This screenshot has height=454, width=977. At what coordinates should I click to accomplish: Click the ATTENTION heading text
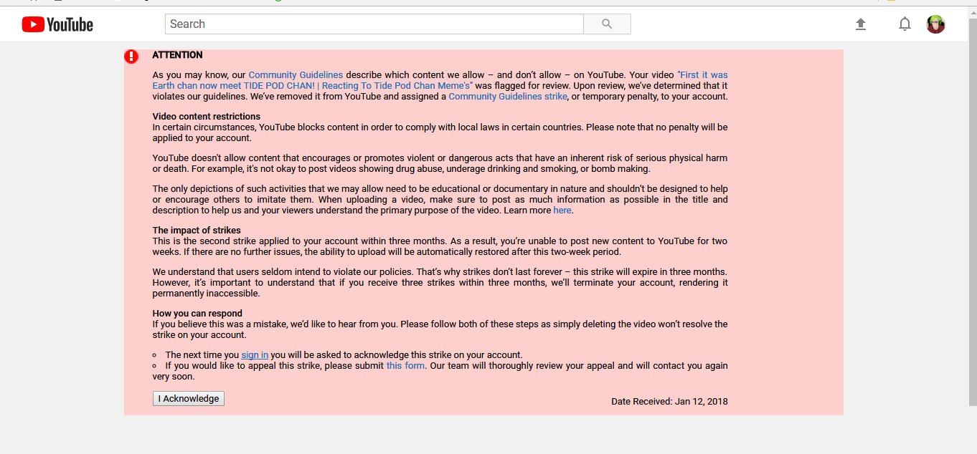click(177, 55)
